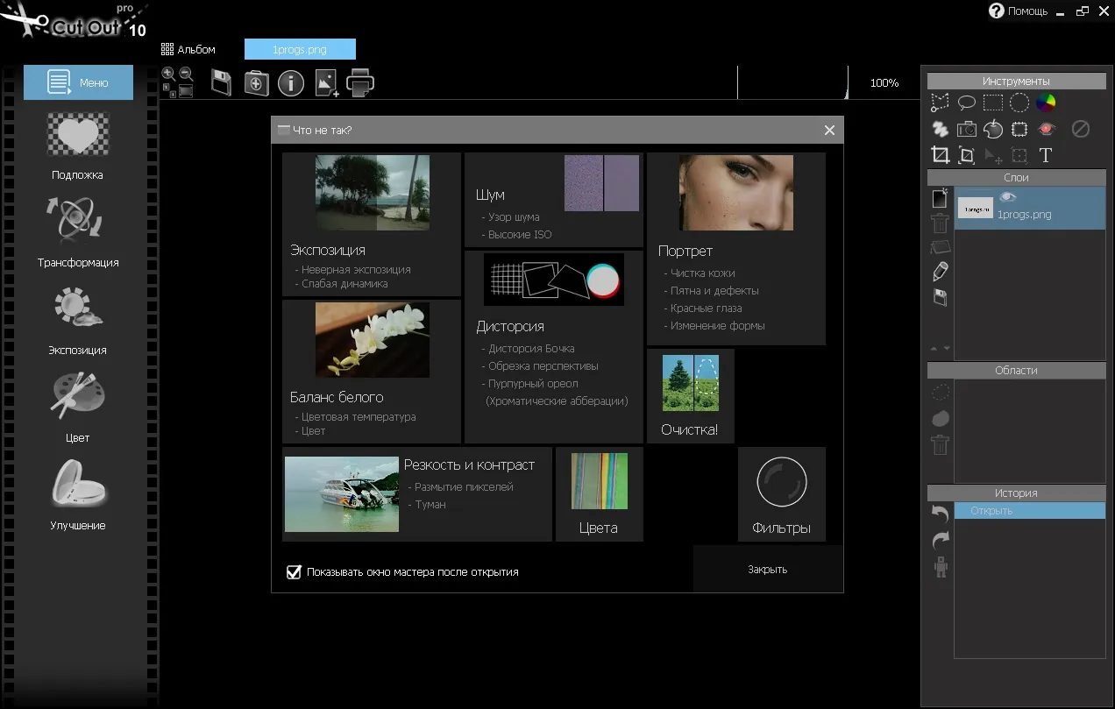Activate the Red eye removal tool
The image size is (1115, 709).
tap(1046, 129)
